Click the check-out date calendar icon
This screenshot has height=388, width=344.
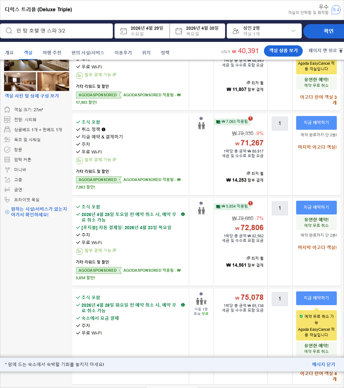coord(179,31)
